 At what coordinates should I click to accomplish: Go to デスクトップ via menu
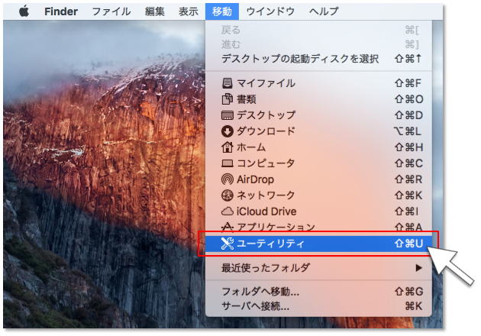[318, 115]
